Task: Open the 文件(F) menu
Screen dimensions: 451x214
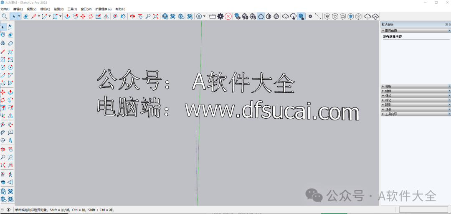Action: point(5,9)
